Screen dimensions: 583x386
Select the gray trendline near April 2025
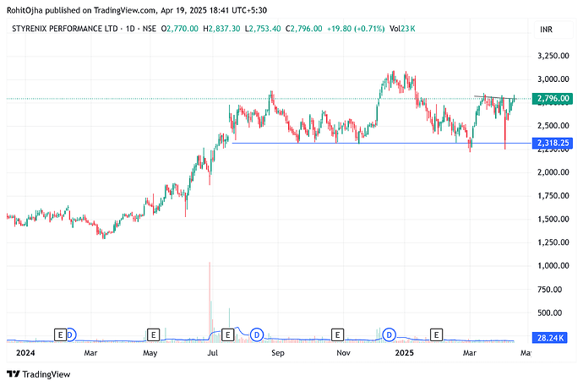point(494,97)
